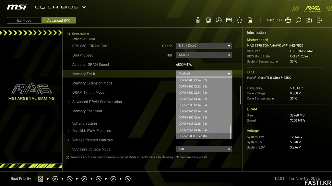Click the 4800MT/s adjusted speed value
Viewport: 332px width, 186px height.
point(184,65)
